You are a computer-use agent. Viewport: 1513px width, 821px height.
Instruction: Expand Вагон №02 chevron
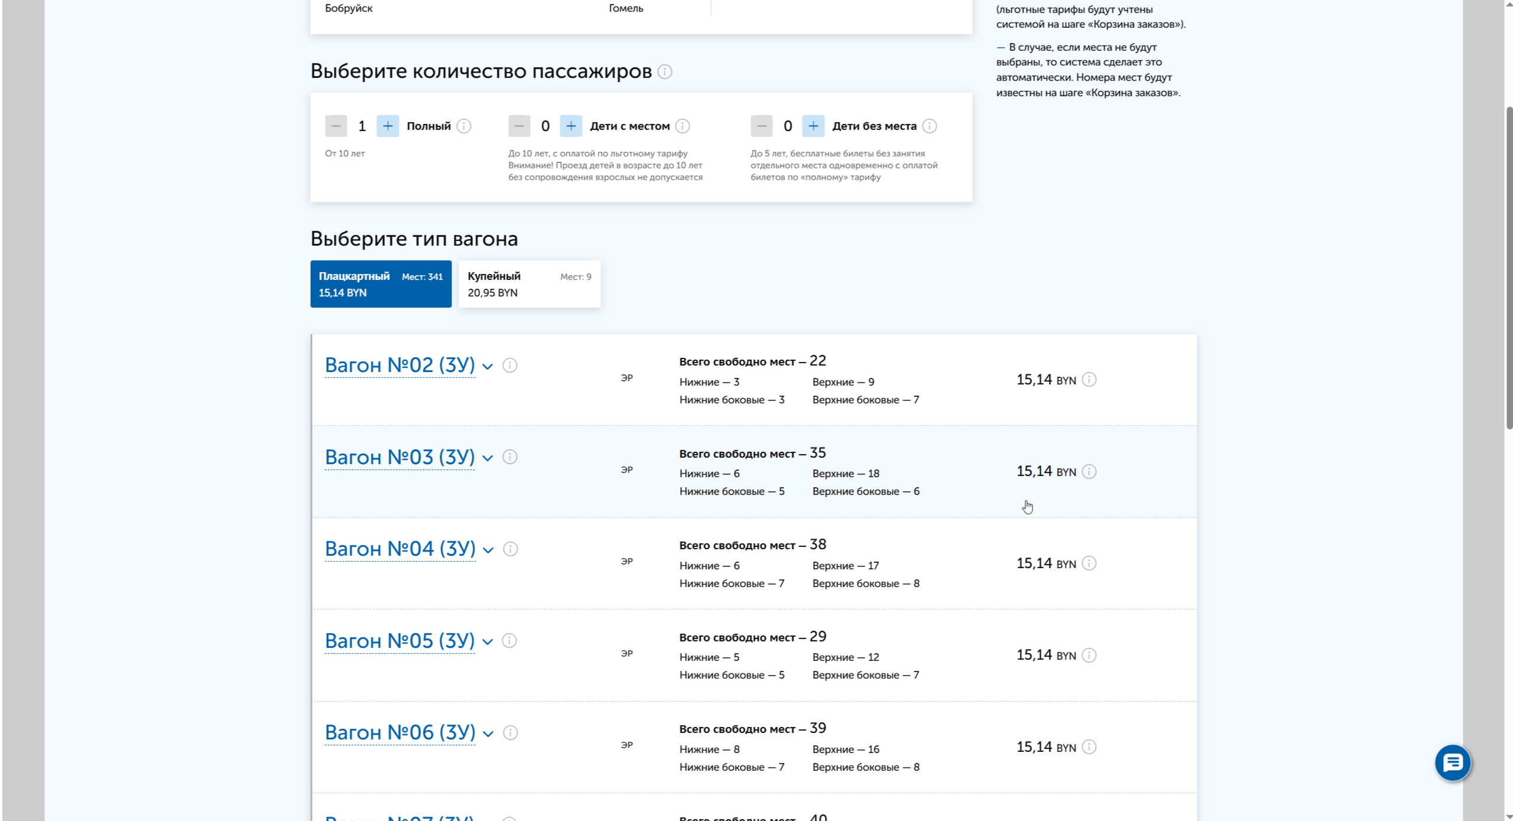[488, 367]
